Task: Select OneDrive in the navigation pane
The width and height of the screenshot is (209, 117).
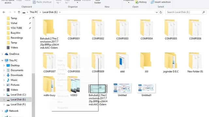Action: (x=14, y=54)
